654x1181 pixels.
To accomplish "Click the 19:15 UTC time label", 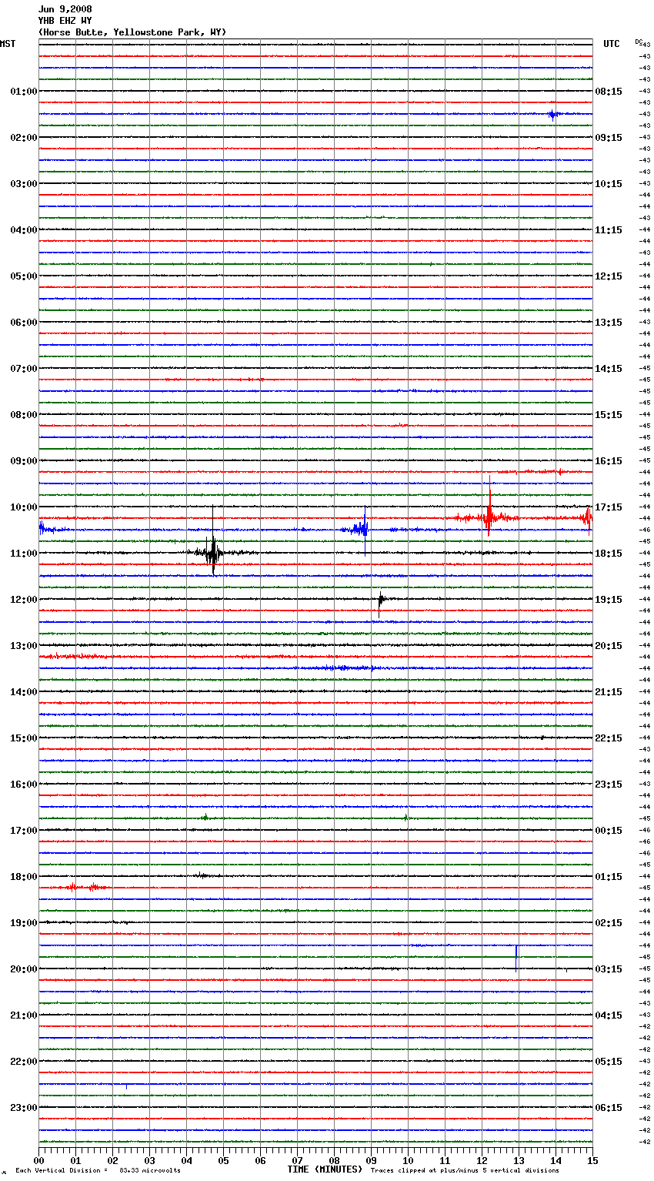I will [x=609, y=600].
